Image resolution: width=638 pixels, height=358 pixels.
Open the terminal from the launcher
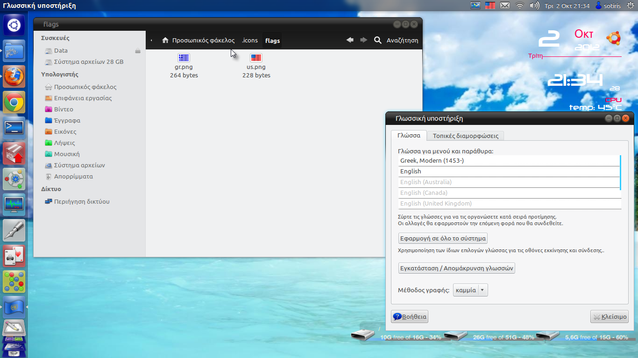coord(14,128)
